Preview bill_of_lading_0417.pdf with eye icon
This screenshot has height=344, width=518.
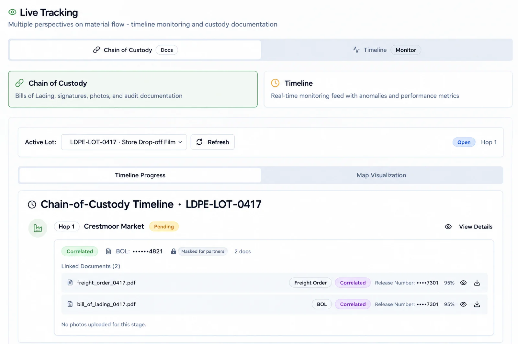click(x=463, y=305)
